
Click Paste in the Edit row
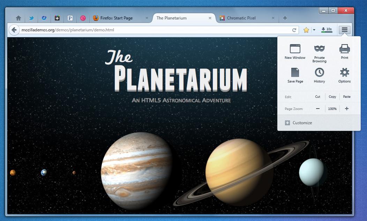[x=347, y=97]
